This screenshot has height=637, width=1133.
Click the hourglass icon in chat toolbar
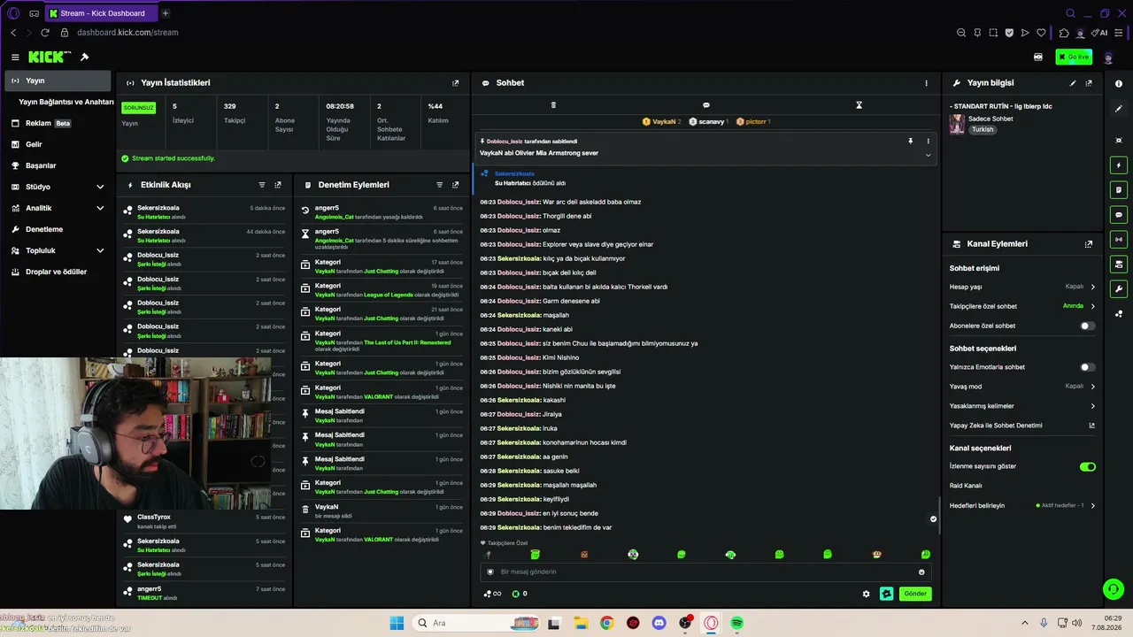[x=859, y=105]
